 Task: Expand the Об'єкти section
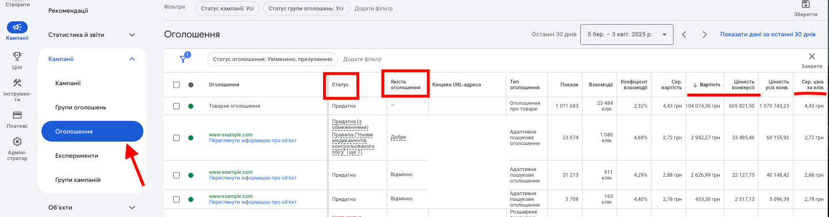click(132, 207)
